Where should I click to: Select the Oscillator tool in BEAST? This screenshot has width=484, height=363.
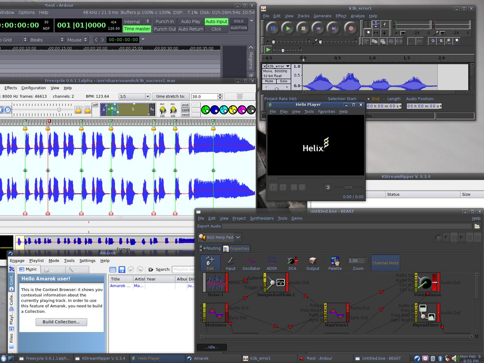[x=251, y=263]
